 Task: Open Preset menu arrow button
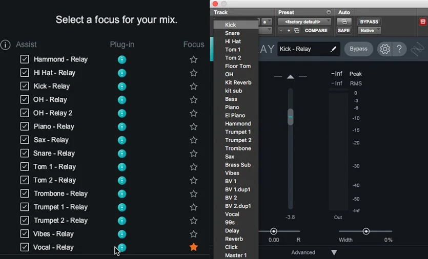tap(329, 12)
